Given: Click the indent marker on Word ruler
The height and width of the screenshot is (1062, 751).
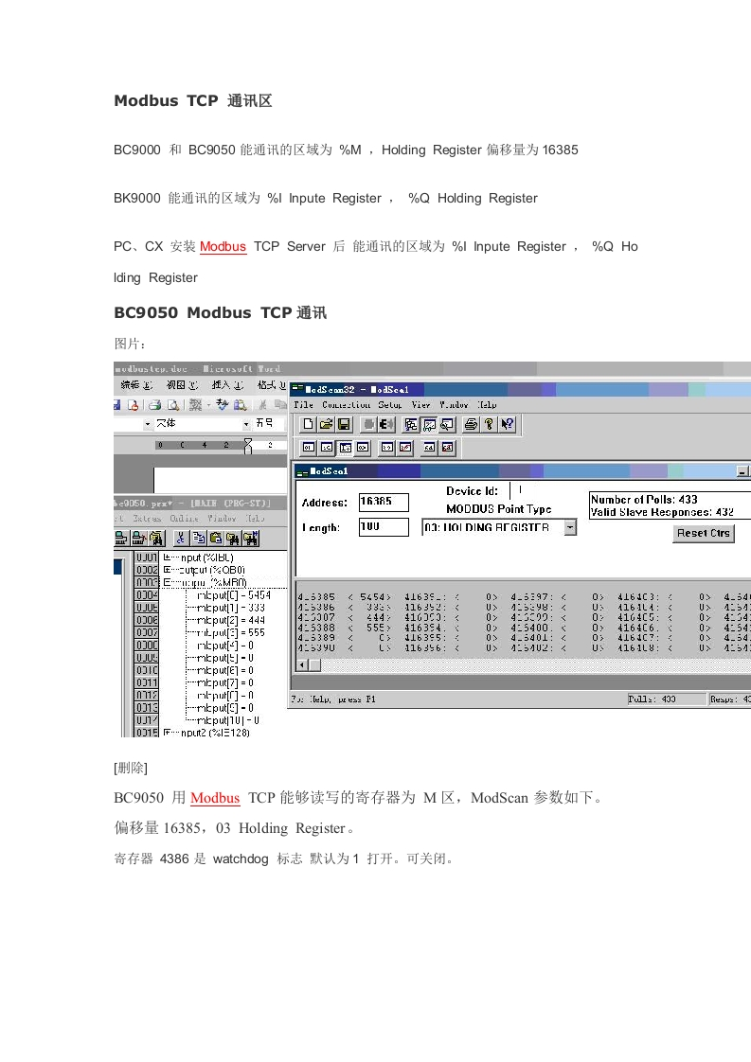Looking at the screenshot, I should pyautogui.click(x=248, y=446).
